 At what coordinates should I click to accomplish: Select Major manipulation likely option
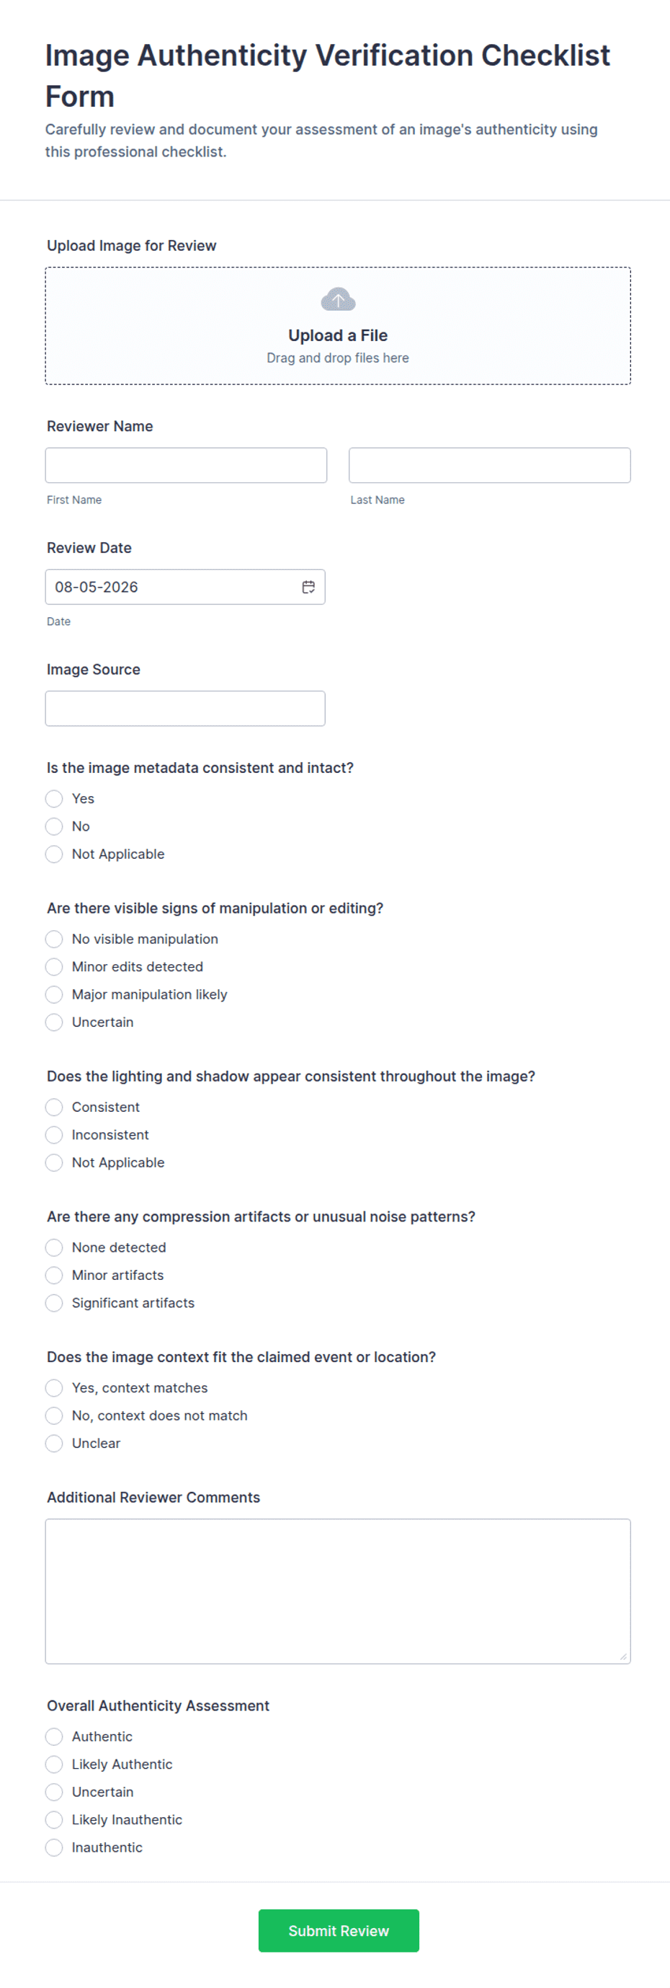coord(54,995)
